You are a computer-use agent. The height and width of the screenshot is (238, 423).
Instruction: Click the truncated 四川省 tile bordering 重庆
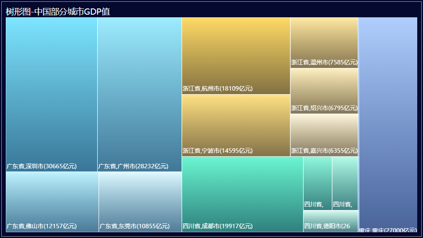(345, 183)
